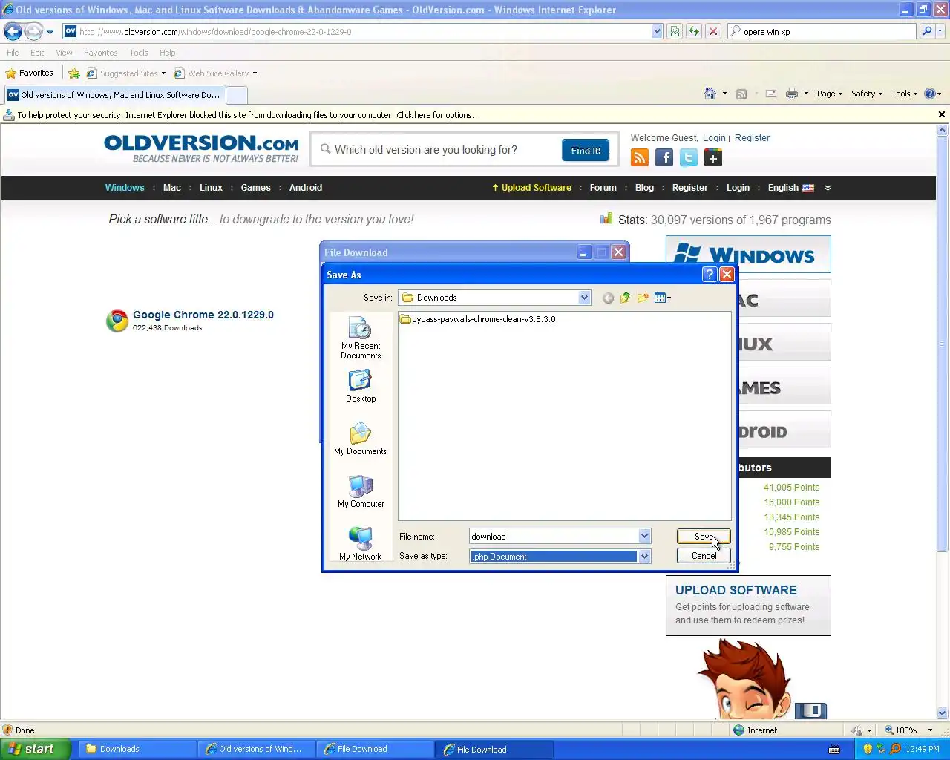The height and width of the screenshot is (760, 950).
Task: Click the orange RSS icon on OldVersion page
Action: point(640,157)
